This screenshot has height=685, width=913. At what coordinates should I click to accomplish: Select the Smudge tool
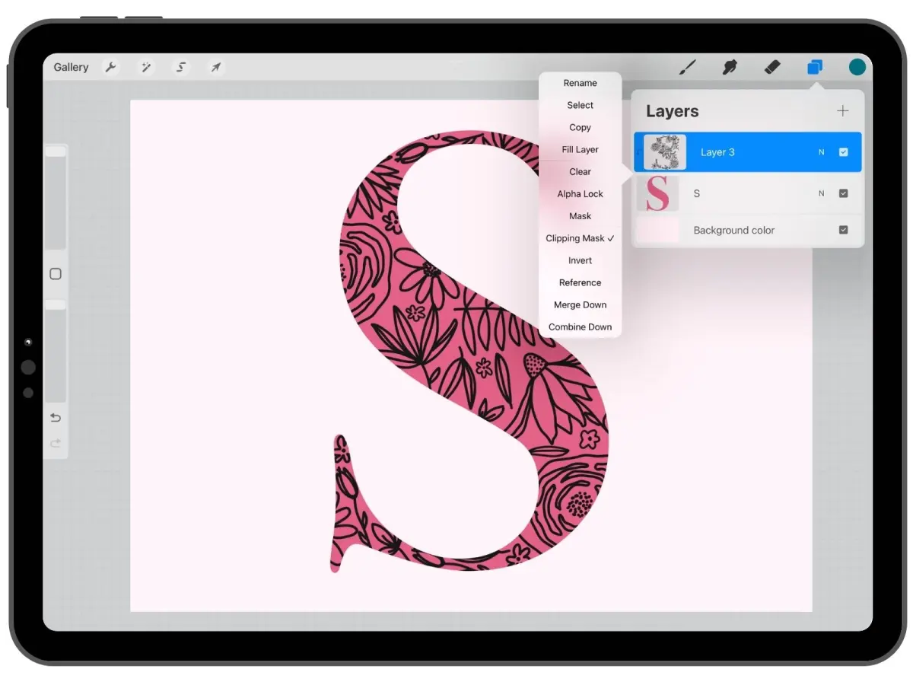[x=730, y=68]
